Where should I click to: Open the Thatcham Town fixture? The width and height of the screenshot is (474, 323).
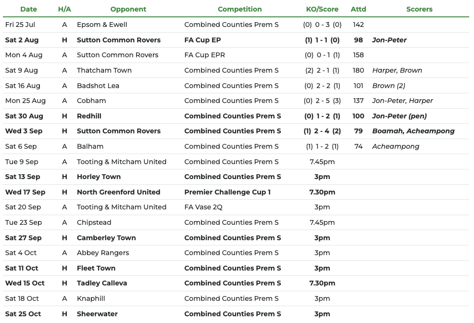point(104,70)
